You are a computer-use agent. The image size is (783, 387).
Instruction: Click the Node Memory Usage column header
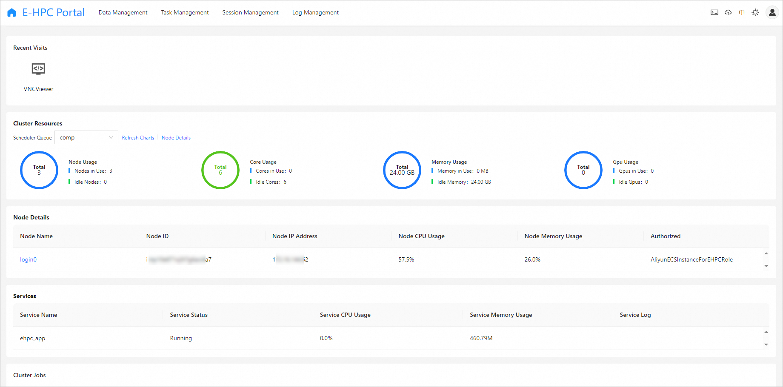point(553,236)
